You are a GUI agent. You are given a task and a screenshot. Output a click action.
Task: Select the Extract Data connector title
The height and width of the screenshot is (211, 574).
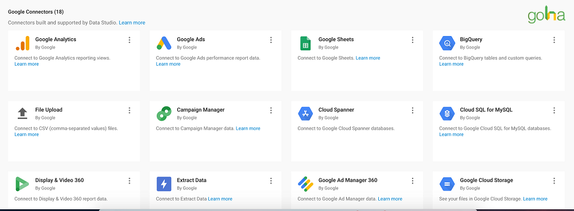(x=192, y=180)
